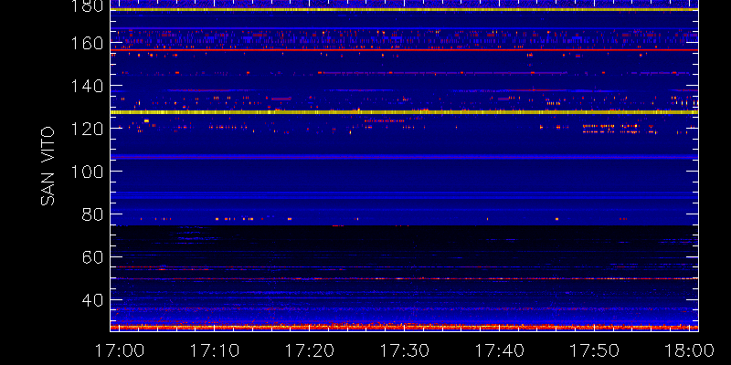Viewport: 731px width, 365px height.
Task: Click the 60 frequency axis label
Action: tap(93, 257)
